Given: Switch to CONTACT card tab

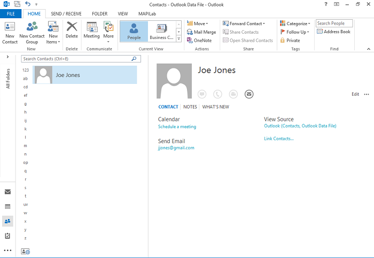Looking at the screenshot, I should pyautogui.click(x=168, y=107).
